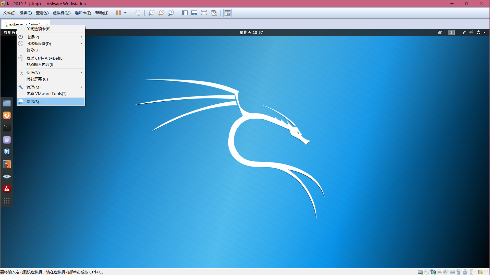Open the Terminal in Kali dock
Image resolution: width=490 pixels, height=275 pixels.
tap(7, 128)
